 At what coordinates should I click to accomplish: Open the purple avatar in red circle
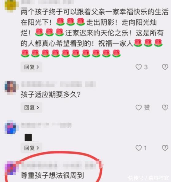coord(11,168)
